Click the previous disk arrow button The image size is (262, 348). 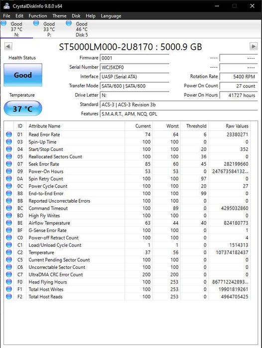(8, 46)
